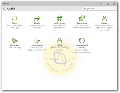Click 'Görüntü, bildirimler, arama, güç' description
The width and height of the screenshot is (120, 93).
pos(15,27)
